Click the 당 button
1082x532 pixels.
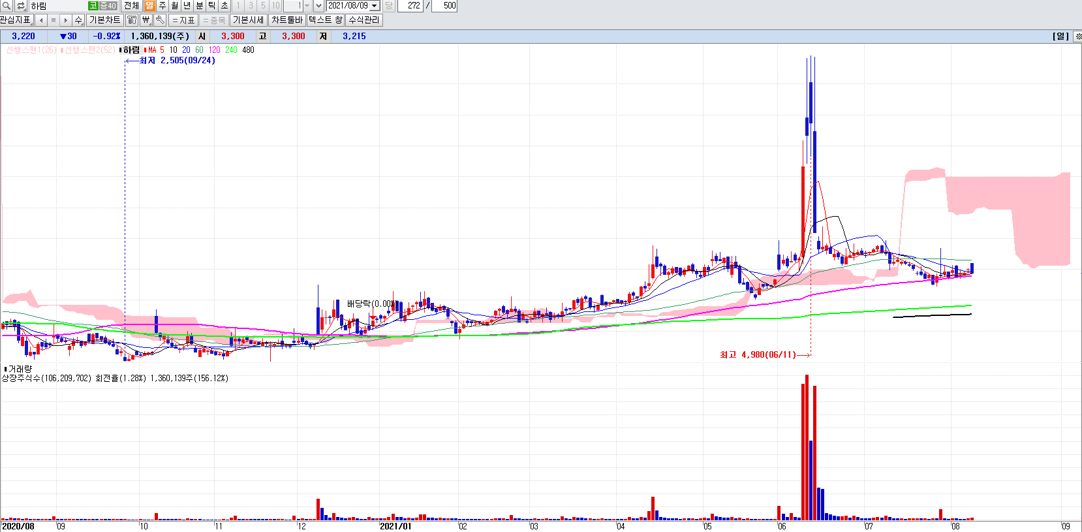(389, 6)
